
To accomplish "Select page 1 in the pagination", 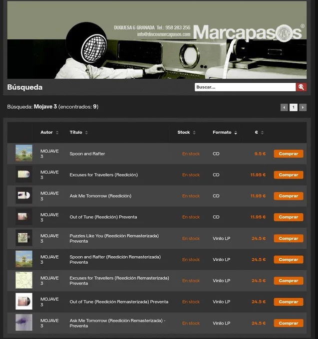I will pyautogui.click(x=294, y=108).
